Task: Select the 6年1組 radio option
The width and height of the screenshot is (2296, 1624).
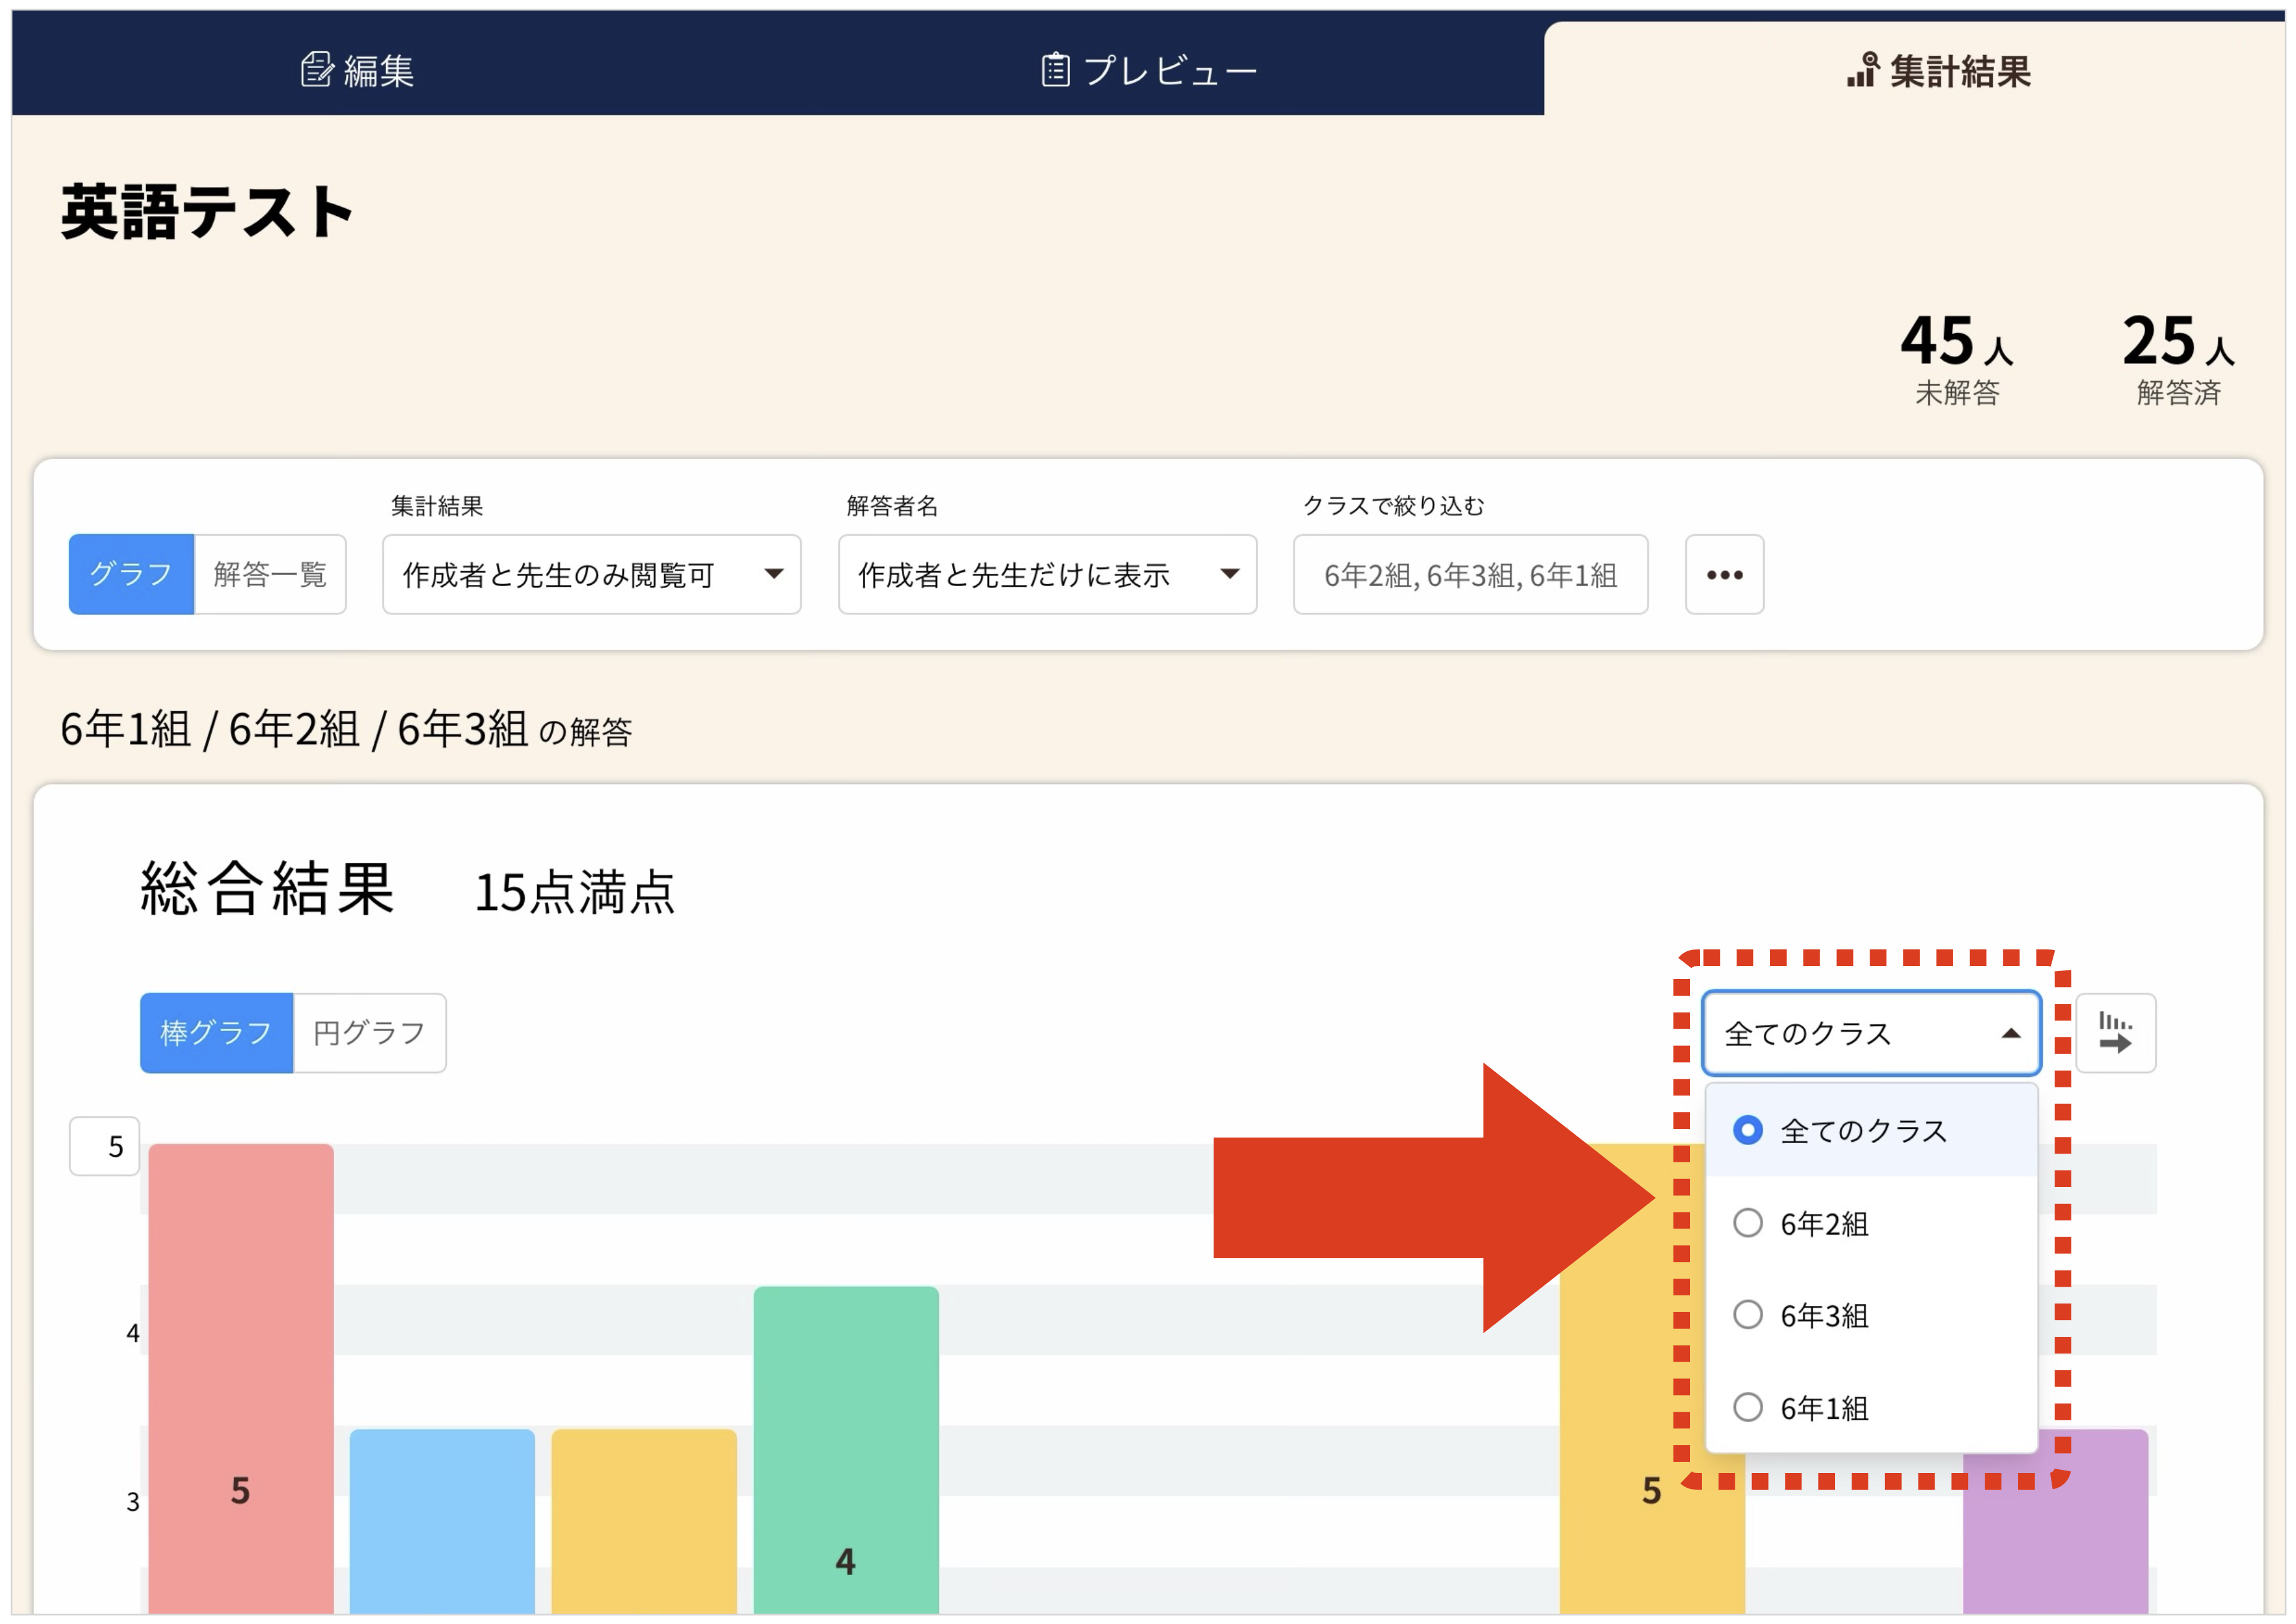Action: click(1747, 1407)
